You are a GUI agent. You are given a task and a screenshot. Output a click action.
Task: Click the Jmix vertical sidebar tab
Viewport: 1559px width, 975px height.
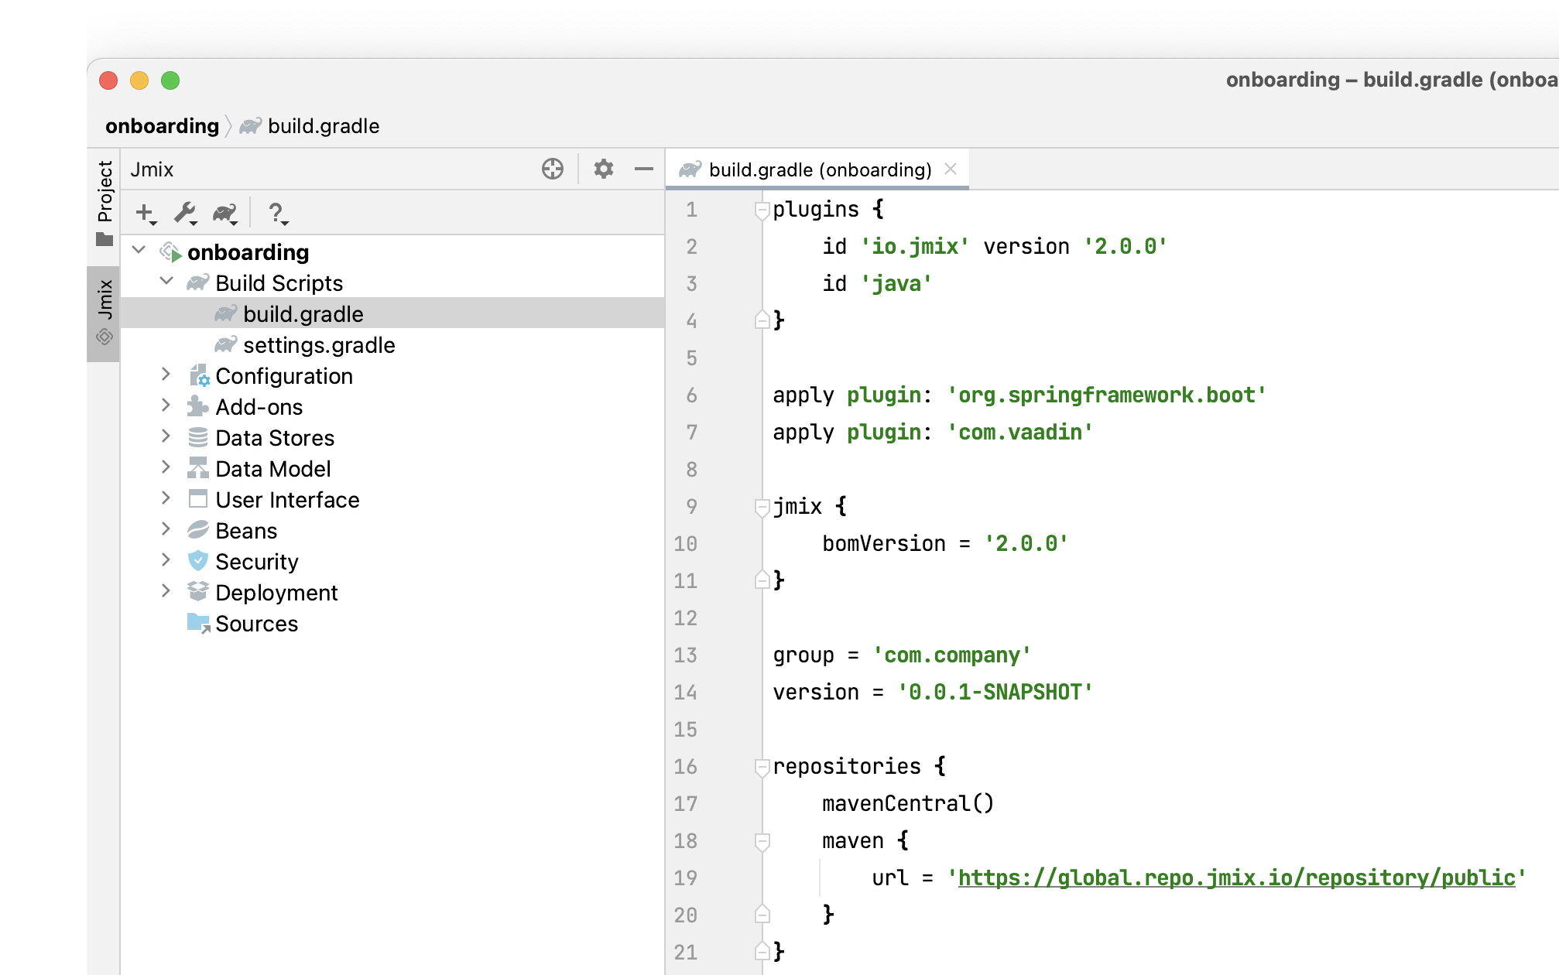(x=103, y=304)
